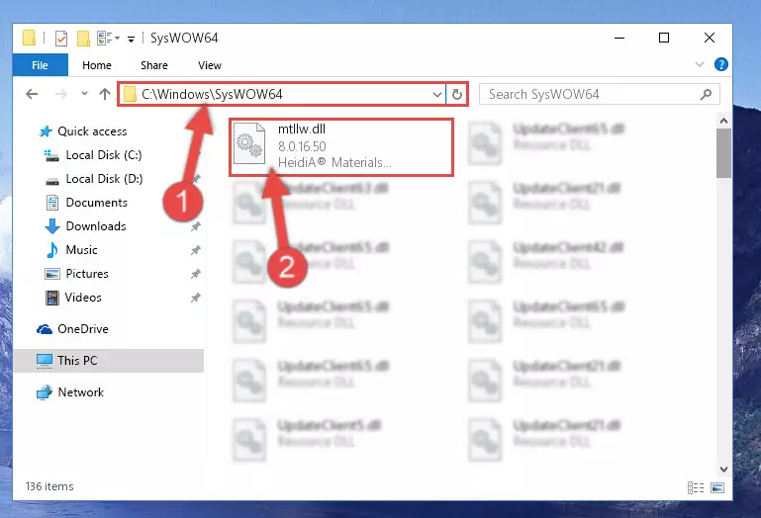Screen dimensions: 761x518
Task: Open Documents in the sidebar
Action: tap(97, 203)
